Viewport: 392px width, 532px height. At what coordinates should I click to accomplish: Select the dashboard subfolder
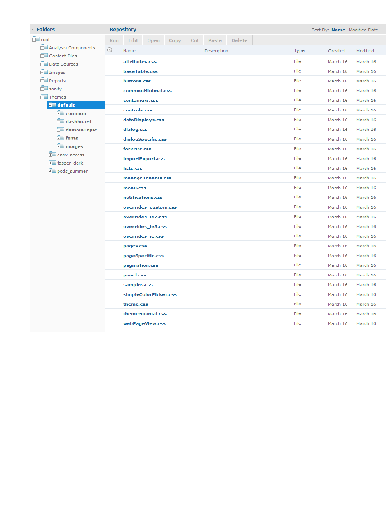pos(78,122)
